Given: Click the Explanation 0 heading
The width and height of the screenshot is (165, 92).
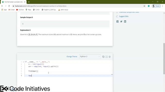Looking at the screenshot, I should (x=25, y=30).
